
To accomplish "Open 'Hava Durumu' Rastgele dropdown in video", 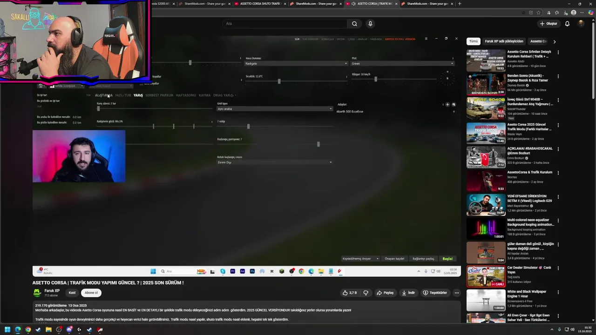I will pyautogui.click(x=296, y=63).
